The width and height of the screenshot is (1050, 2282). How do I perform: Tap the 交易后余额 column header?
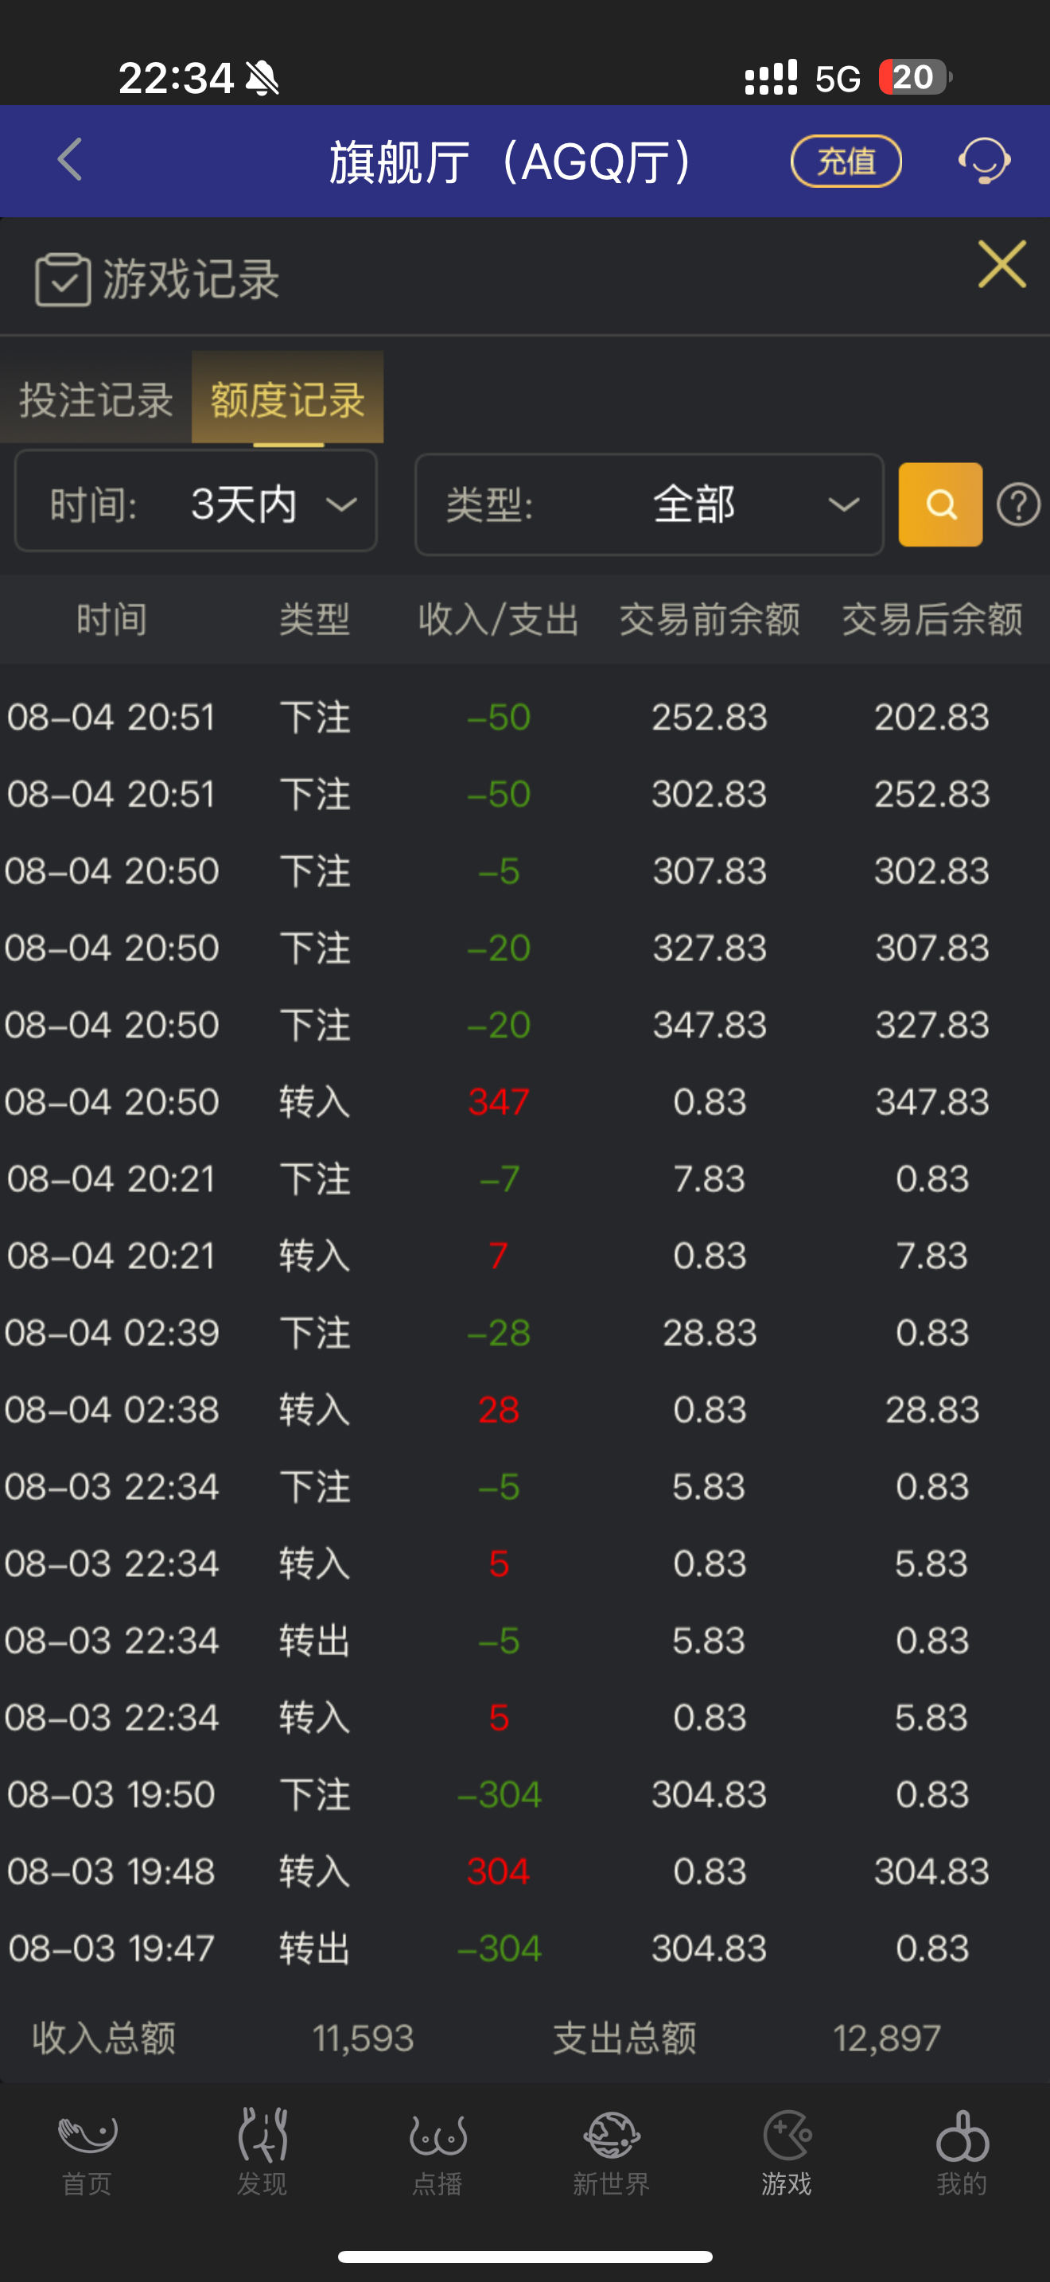931,619
